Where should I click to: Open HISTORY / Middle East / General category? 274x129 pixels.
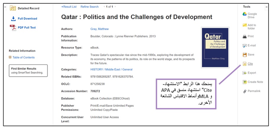click(111, 70)
